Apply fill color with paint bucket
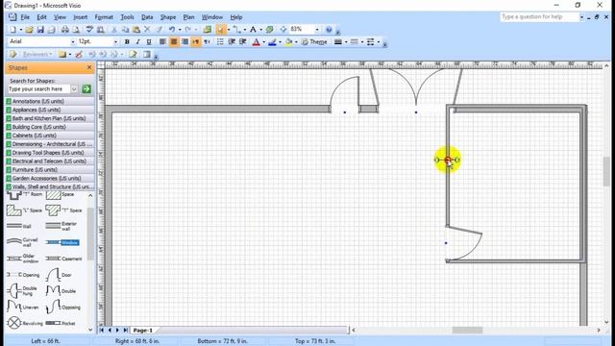 click(x=288, y=42)
